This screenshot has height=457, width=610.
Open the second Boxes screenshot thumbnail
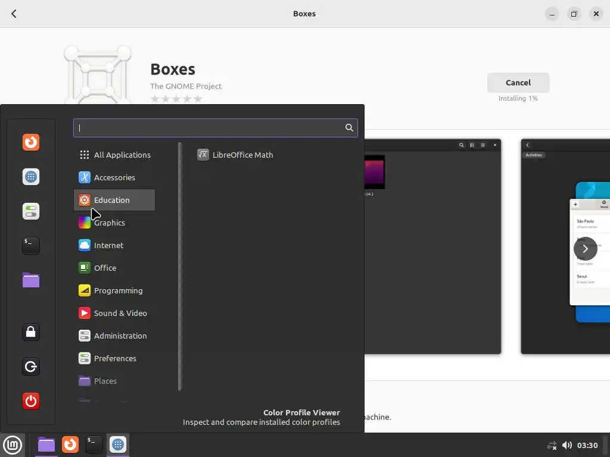point(565,246)
